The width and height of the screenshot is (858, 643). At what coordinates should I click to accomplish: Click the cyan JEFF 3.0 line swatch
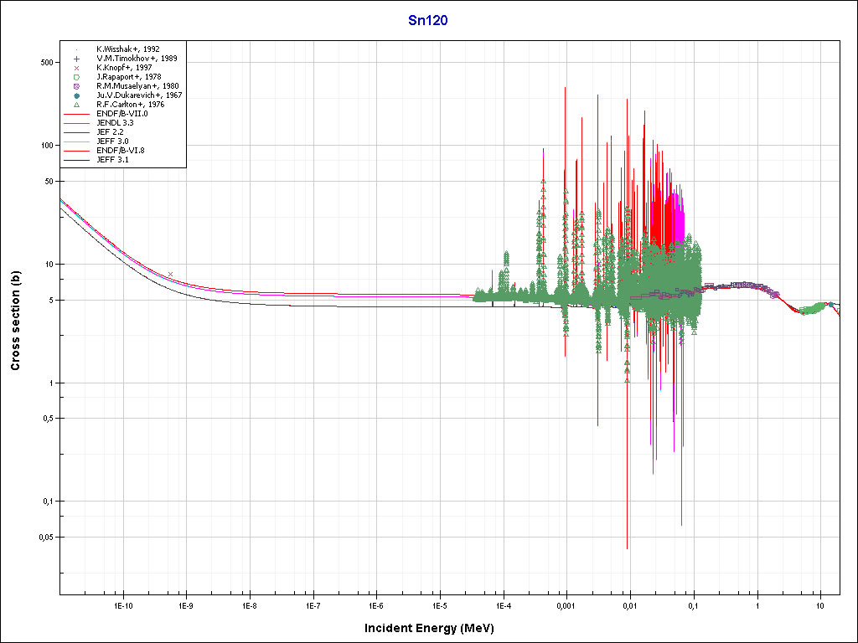pyautogui.click(x=76, y=141)
